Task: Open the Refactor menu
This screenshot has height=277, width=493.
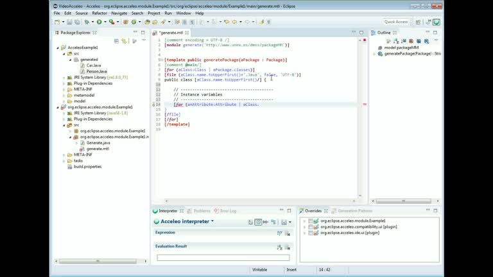Action: point(99,13)
